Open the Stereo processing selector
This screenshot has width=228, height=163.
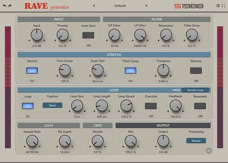[x=196, y=141]
